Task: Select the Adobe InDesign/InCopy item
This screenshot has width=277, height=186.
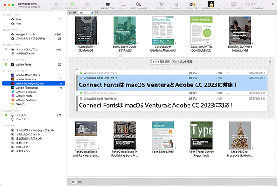Action: (x=34, y=83)
